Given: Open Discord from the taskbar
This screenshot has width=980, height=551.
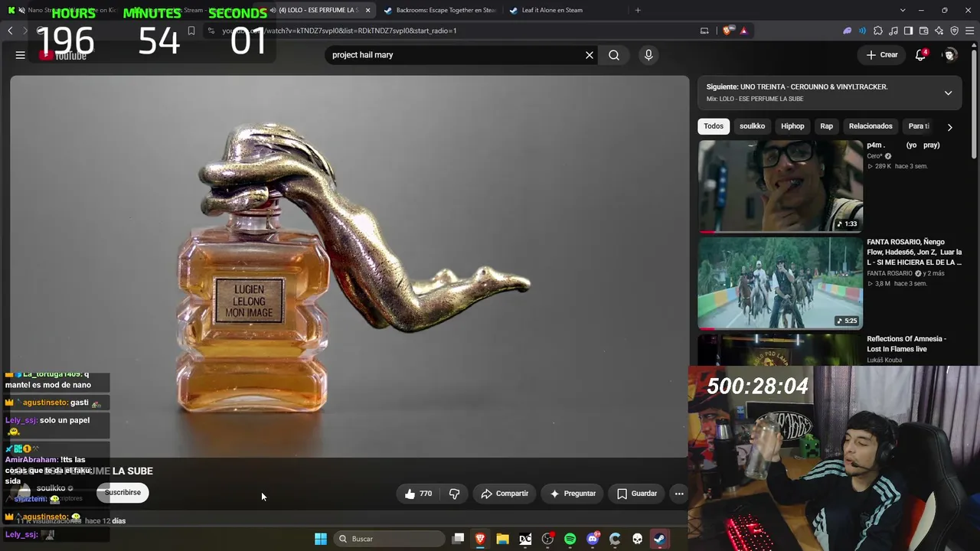Looking at the screenshot, I should tap(593, 539).
